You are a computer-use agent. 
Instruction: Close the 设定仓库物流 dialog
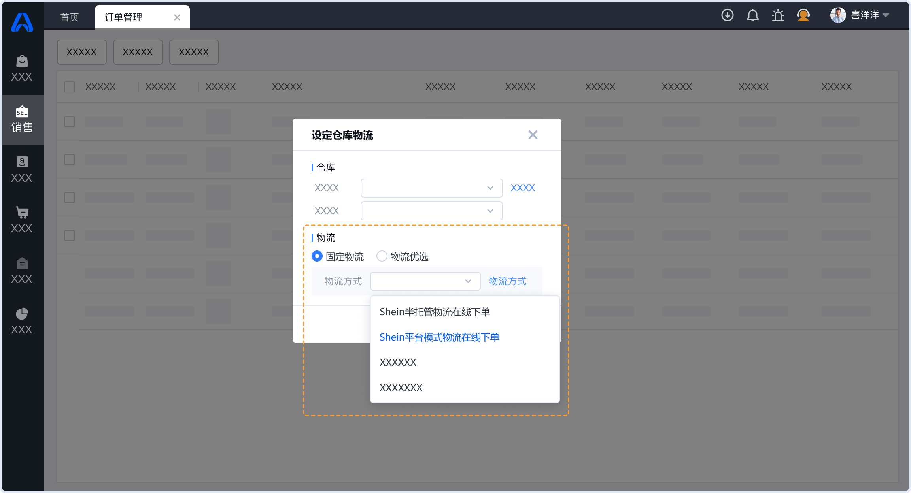click(x=533, y=135)
